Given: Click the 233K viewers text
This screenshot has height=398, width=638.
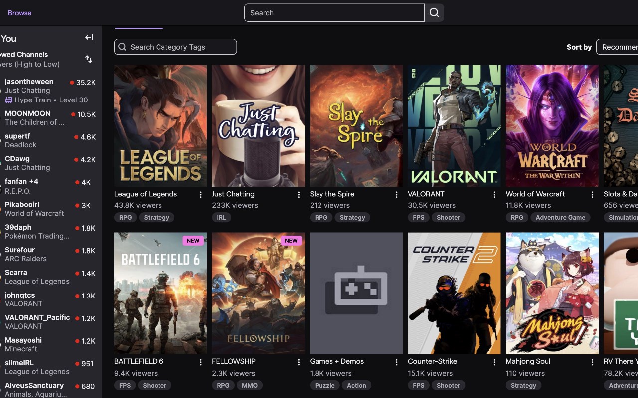Looking at the screenshot, I should (235, 205).
